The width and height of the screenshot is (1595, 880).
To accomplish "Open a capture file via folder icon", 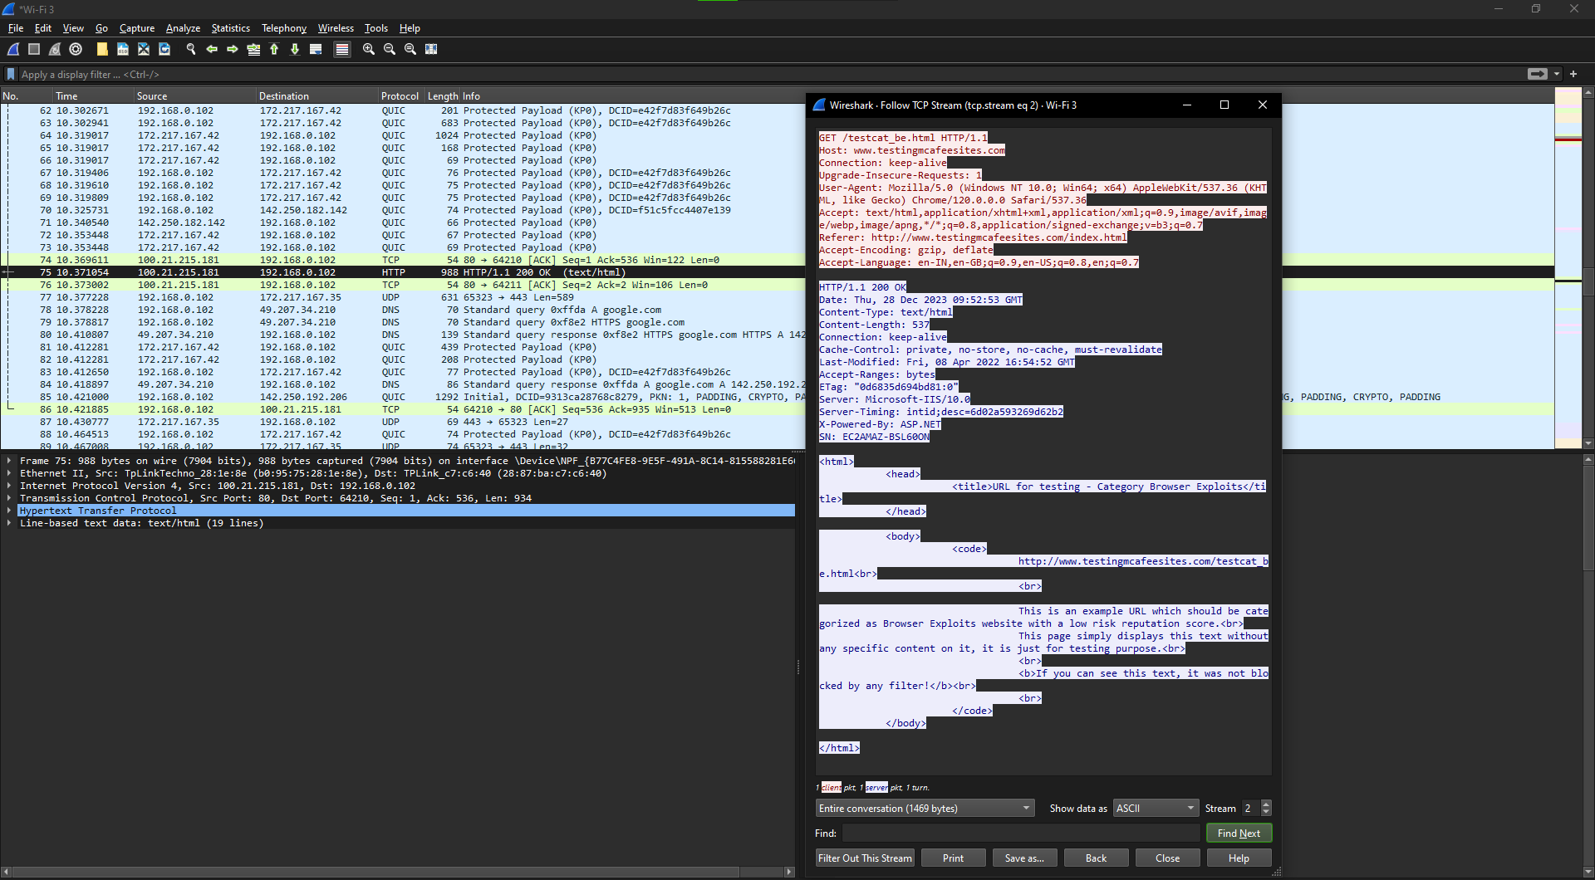I will (102, 49).
